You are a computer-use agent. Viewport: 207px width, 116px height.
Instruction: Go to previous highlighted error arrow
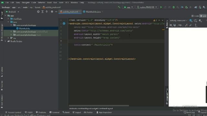tap(159, 20)
